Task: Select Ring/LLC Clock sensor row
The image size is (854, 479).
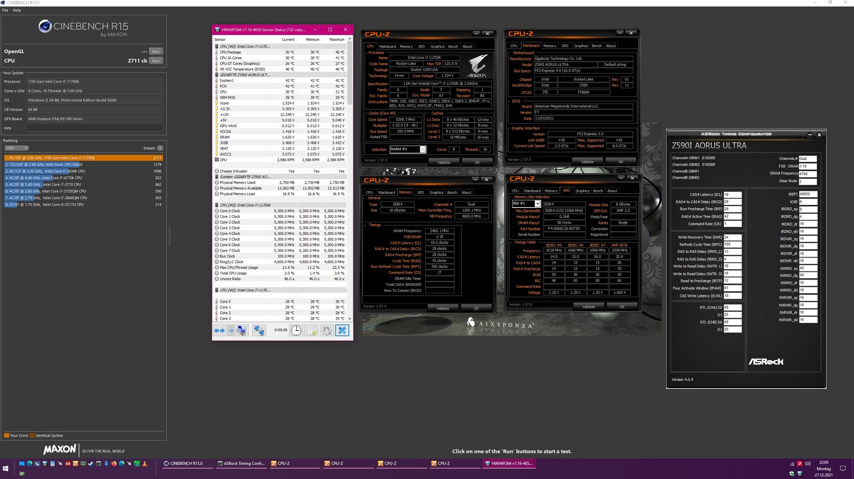Action: coord(280,262)
